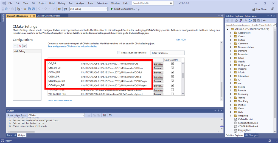
Task: Click the Edit JSON link
Action: (181, 40)
